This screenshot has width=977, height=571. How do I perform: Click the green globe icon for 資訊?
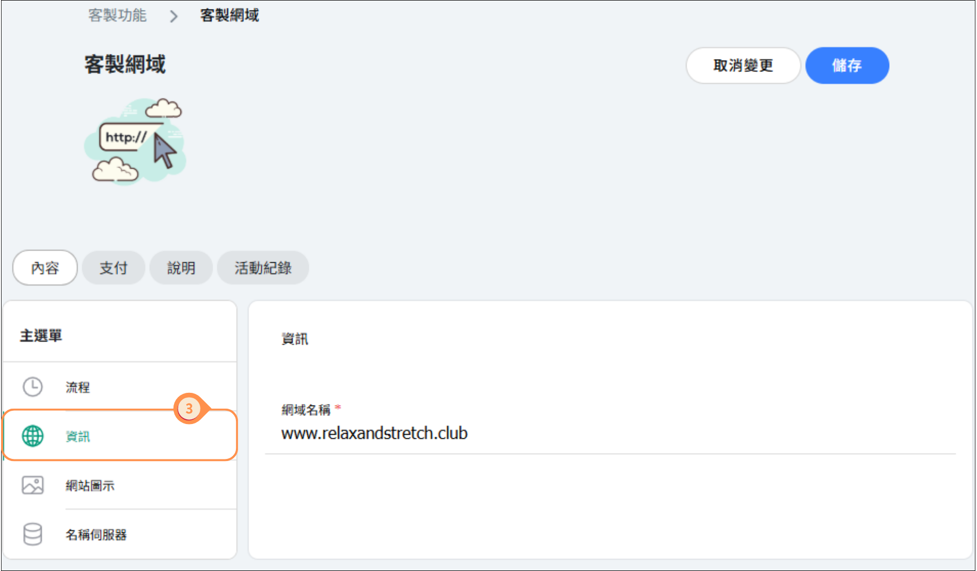coord(33,436)
